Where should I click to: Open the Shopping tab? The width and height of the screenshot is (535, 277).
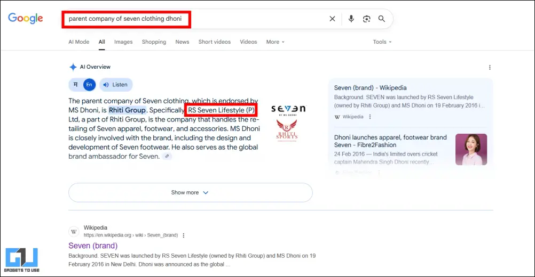click(154, 42)
